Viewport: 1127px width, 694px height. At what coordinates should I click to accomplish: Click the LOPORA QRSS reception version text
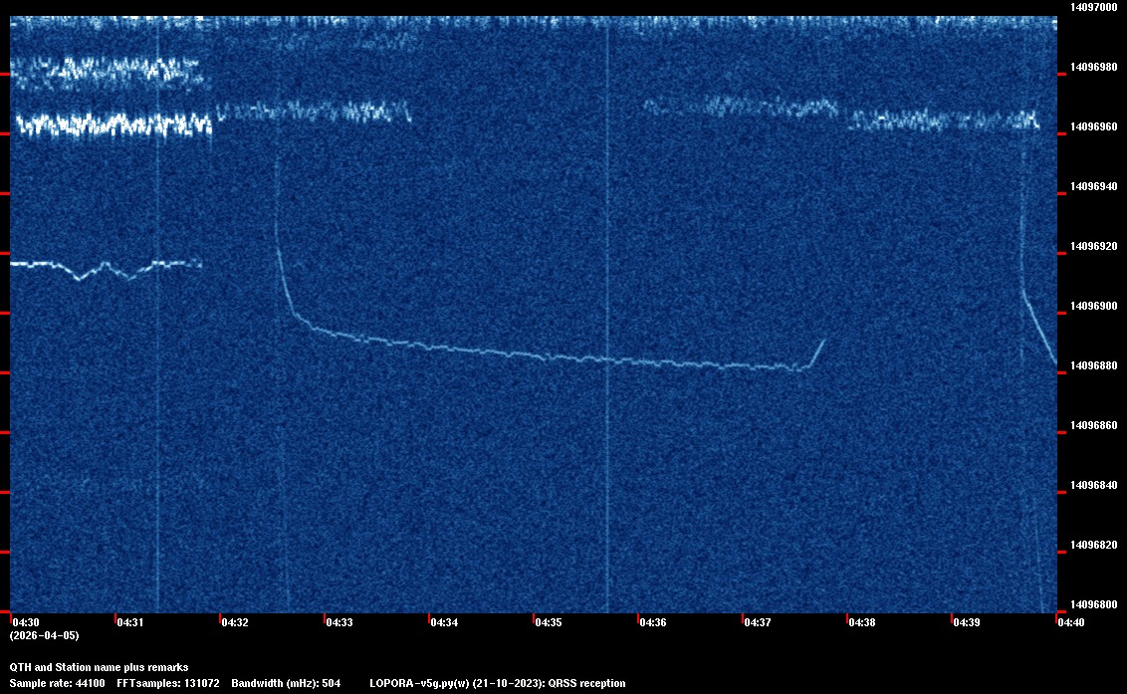tap(498, 683)
